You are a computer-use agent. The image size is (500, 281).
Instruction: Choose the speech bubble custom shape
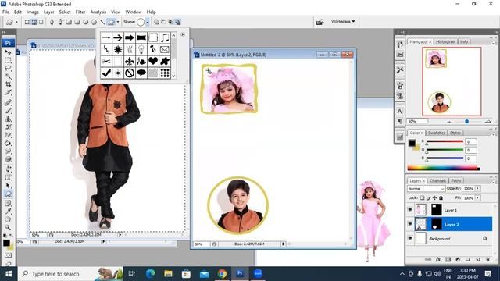pos(141,73)
